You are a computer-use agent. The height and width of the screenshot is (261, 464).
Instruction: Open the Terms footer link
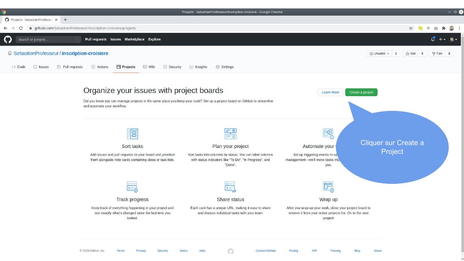pyautogui.click(x=121, y=250)
